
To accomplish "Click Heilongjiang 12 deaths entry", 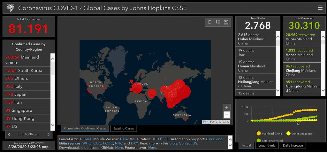I will (x=255, y=82).
